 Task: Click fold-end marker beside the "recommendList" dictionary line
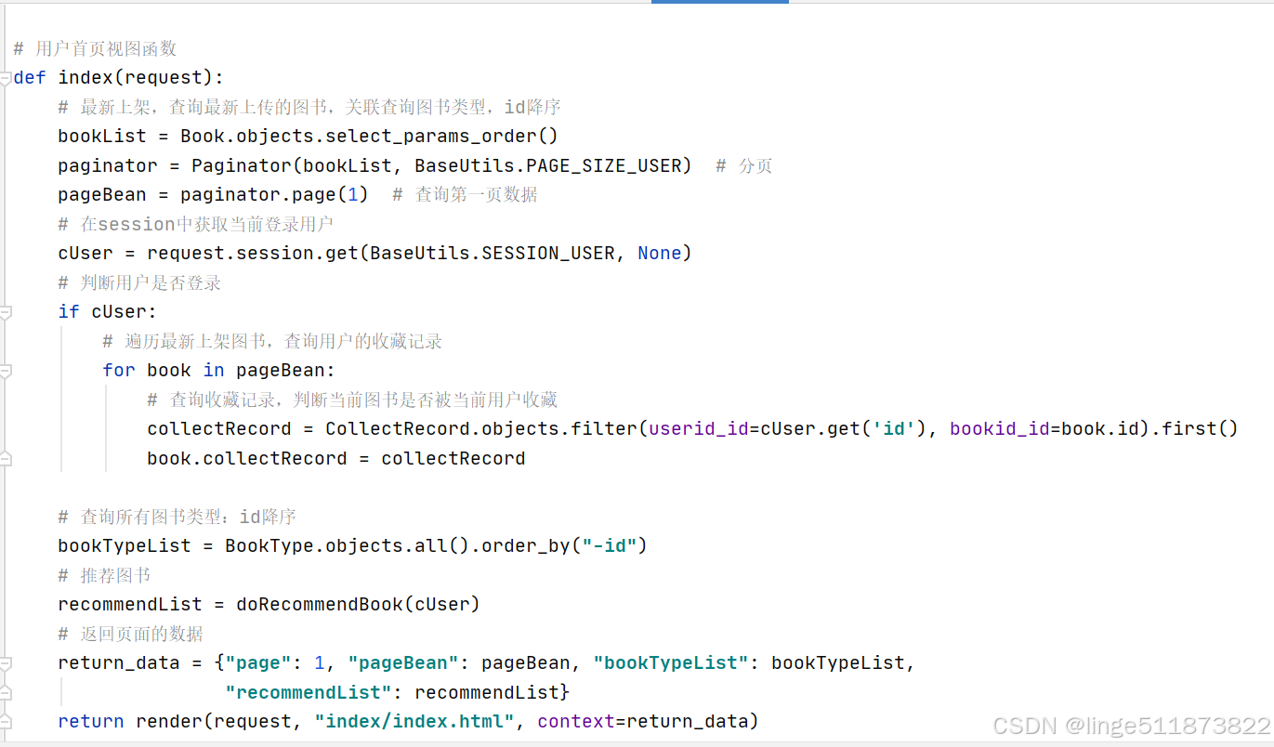6,693
